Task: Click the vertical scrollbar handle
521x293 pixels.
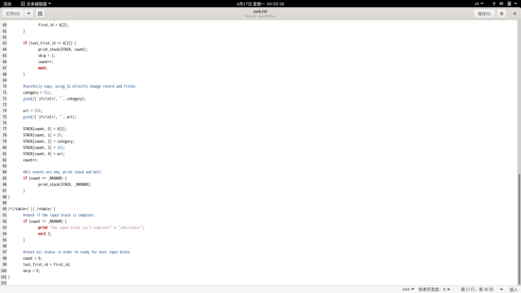Action: [x=519, y=229]
